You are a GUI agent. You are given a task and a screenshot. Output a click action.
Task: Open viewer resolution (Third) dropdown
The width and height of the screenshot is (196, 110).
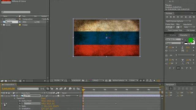pos(98,81)
